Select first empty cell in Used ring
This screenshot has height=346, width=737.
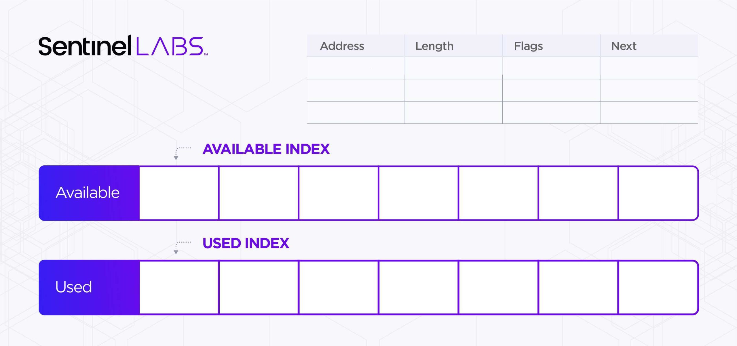click(x=179, y=287)
